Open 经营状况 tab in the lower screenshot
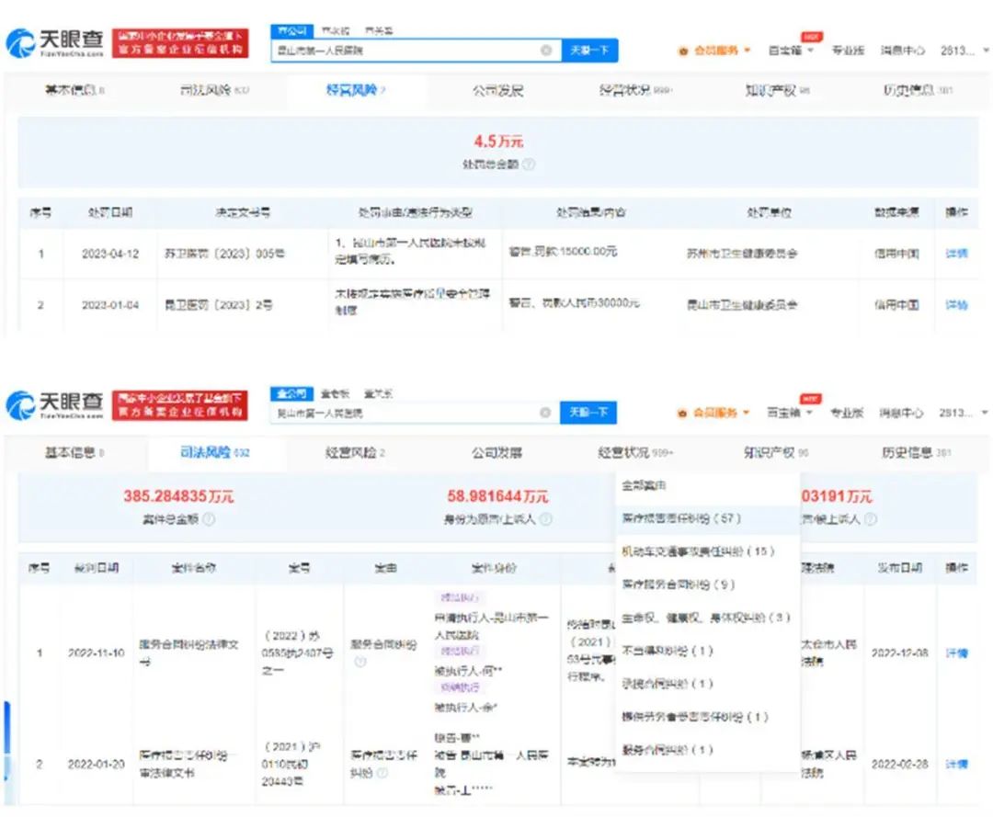This screenshot has width=993, height=817. [635, 452]
